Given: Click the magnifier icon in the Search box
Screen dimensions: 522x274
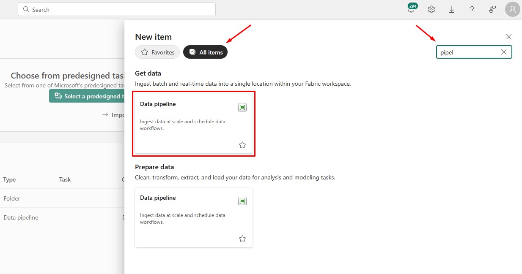Looking at the screenshot, I should click(26, 9).
